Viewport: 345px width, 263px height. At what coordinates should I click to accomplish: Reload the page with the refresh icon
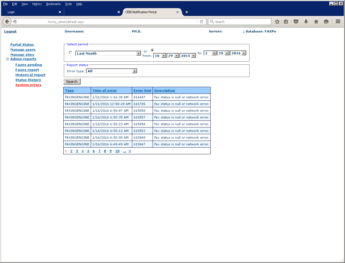pyautogui.click(x=201, y=22)
